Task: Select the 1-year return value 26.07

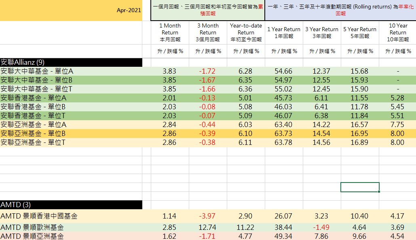Action: click(283, 216)
